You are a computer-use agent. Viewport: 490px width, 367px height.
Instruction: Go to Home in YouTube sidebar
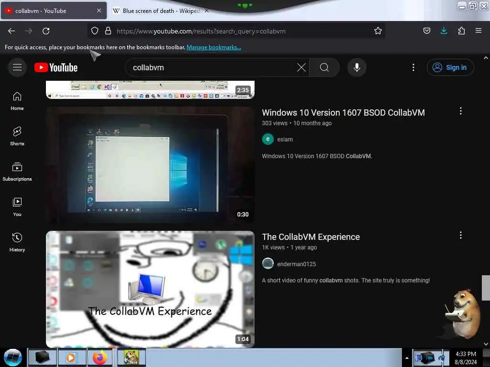pos(17,101)
